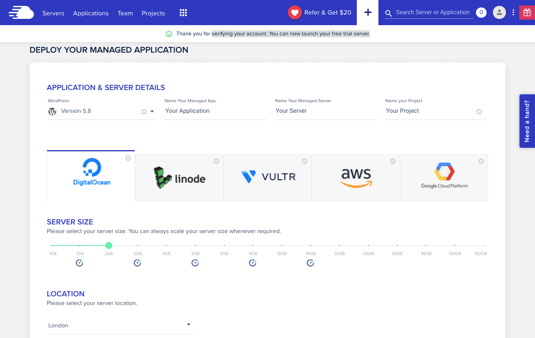
Task: Click info icon on Vultr tab
Action: click(304, 161)
